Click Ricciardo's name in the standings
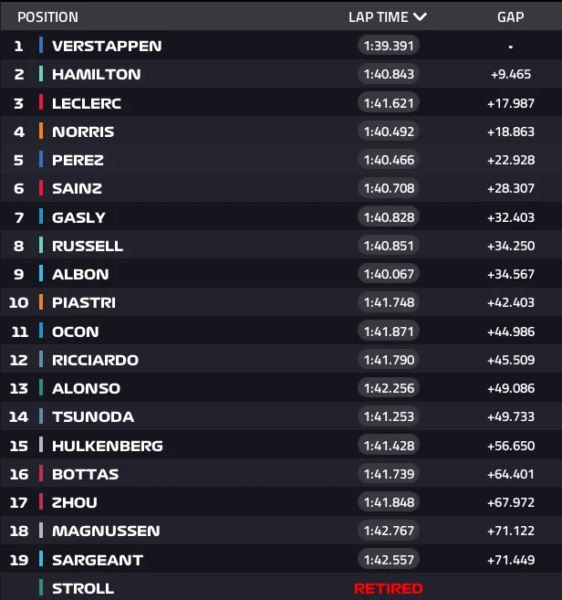The image size is (562, 600). coord(95,360)
